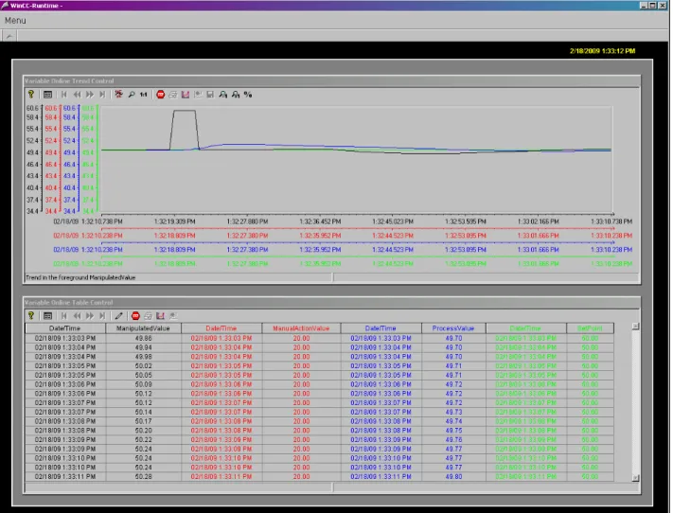Open configuration dialog in Table Control toolbar
Screen dimensions: 673x513
point(47,316)
